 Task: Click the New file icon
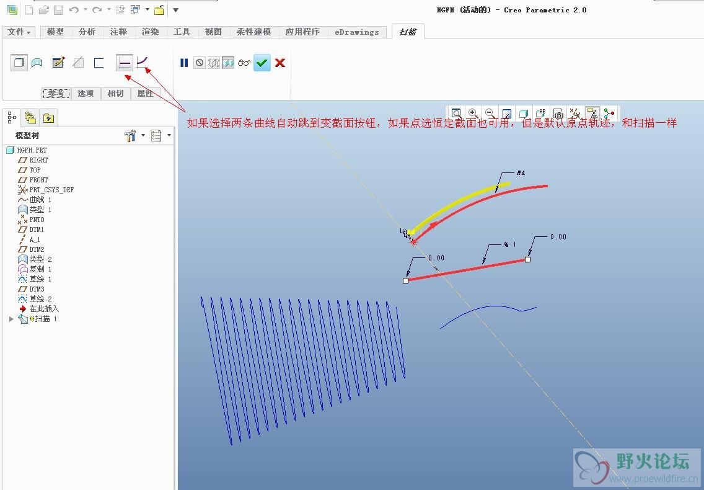coord(29,10)
